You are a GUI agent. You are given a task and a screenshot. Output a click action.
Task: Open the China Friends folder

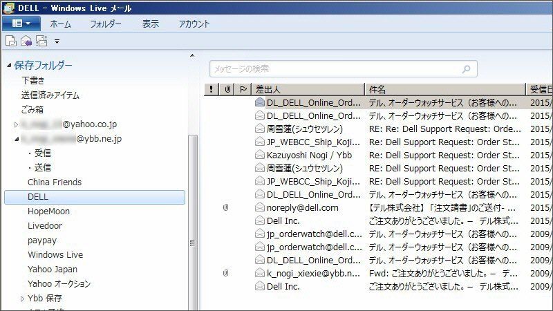(x=55, y=182)
